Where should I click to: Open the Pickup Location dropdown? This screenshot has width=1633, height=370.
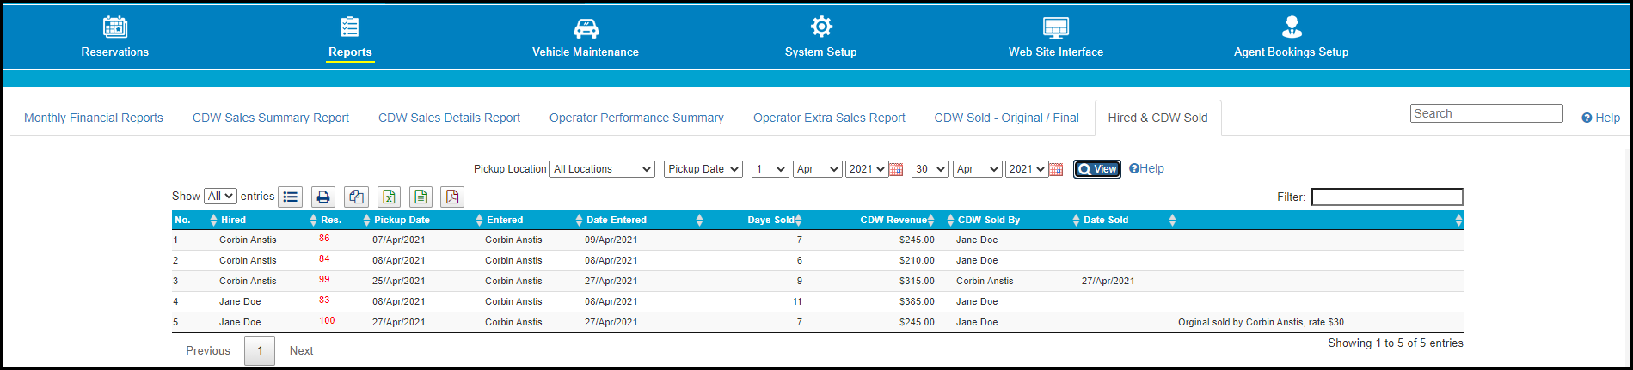[x=602, y=169]
